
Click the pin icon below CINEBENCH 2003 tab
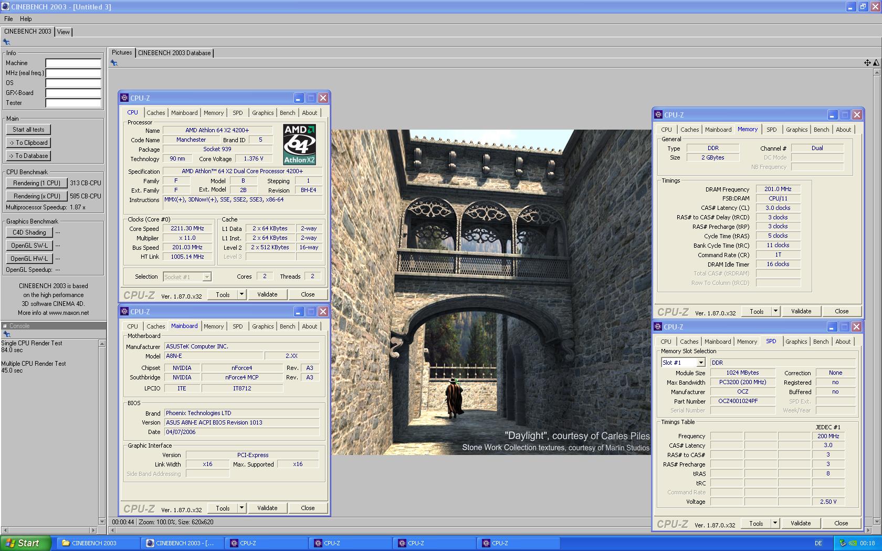point(6,42)
